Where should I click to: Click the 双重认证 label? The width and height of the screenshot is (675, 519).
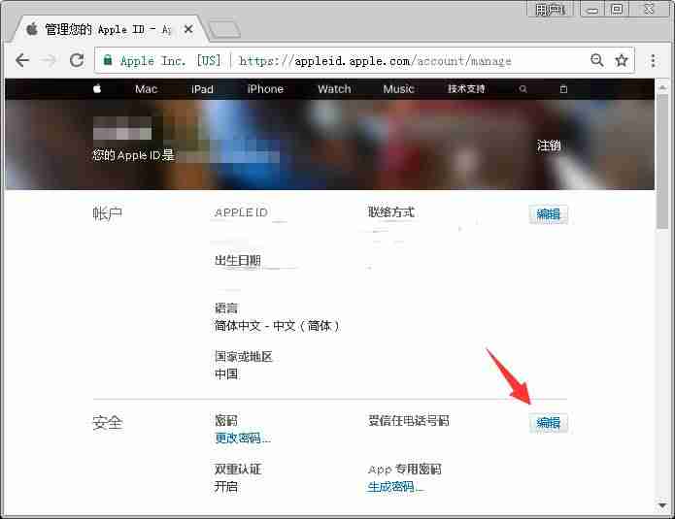pyautogui.click(x=238, y=469)
